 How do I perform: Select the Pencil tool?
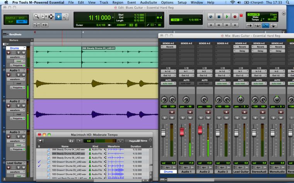pos(65,17)
